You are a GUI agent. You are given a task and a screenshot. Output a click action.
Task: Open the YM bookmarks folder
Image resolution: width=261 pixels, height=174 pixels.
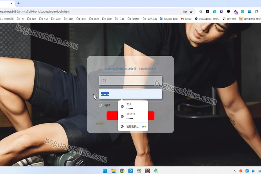point(43,19)
